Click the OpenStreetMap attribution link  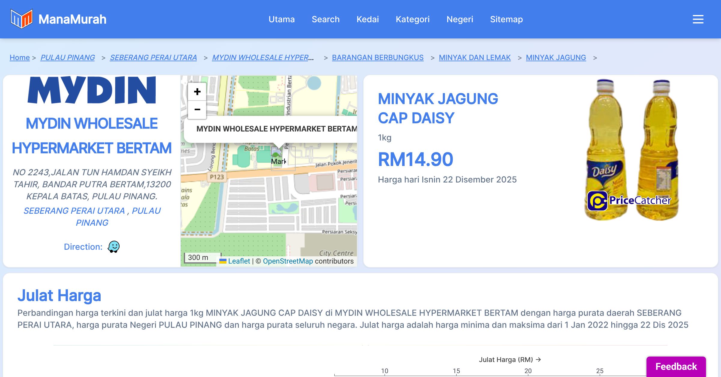pos(287,261)
